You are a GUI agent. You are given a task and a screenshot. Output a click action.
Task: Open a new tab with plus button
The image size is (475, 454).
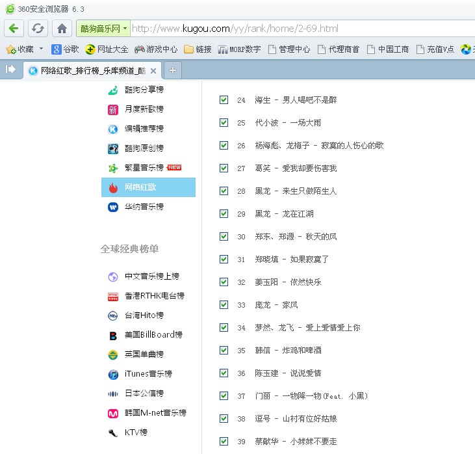[x=173, y=70]
